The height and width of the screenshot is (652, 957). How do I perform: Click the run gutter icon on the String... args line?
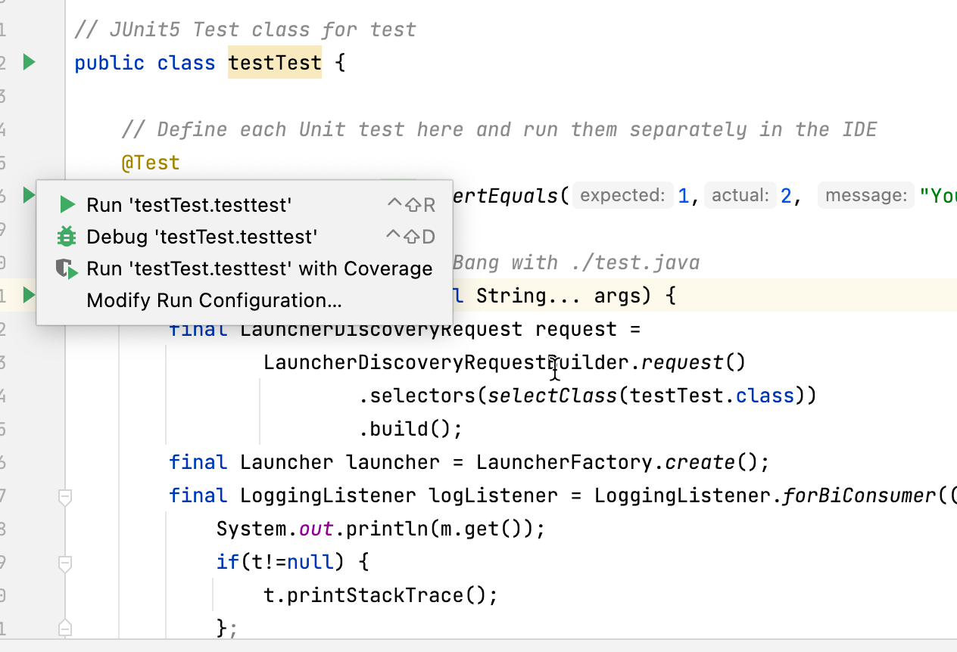[x=29, y=295]
